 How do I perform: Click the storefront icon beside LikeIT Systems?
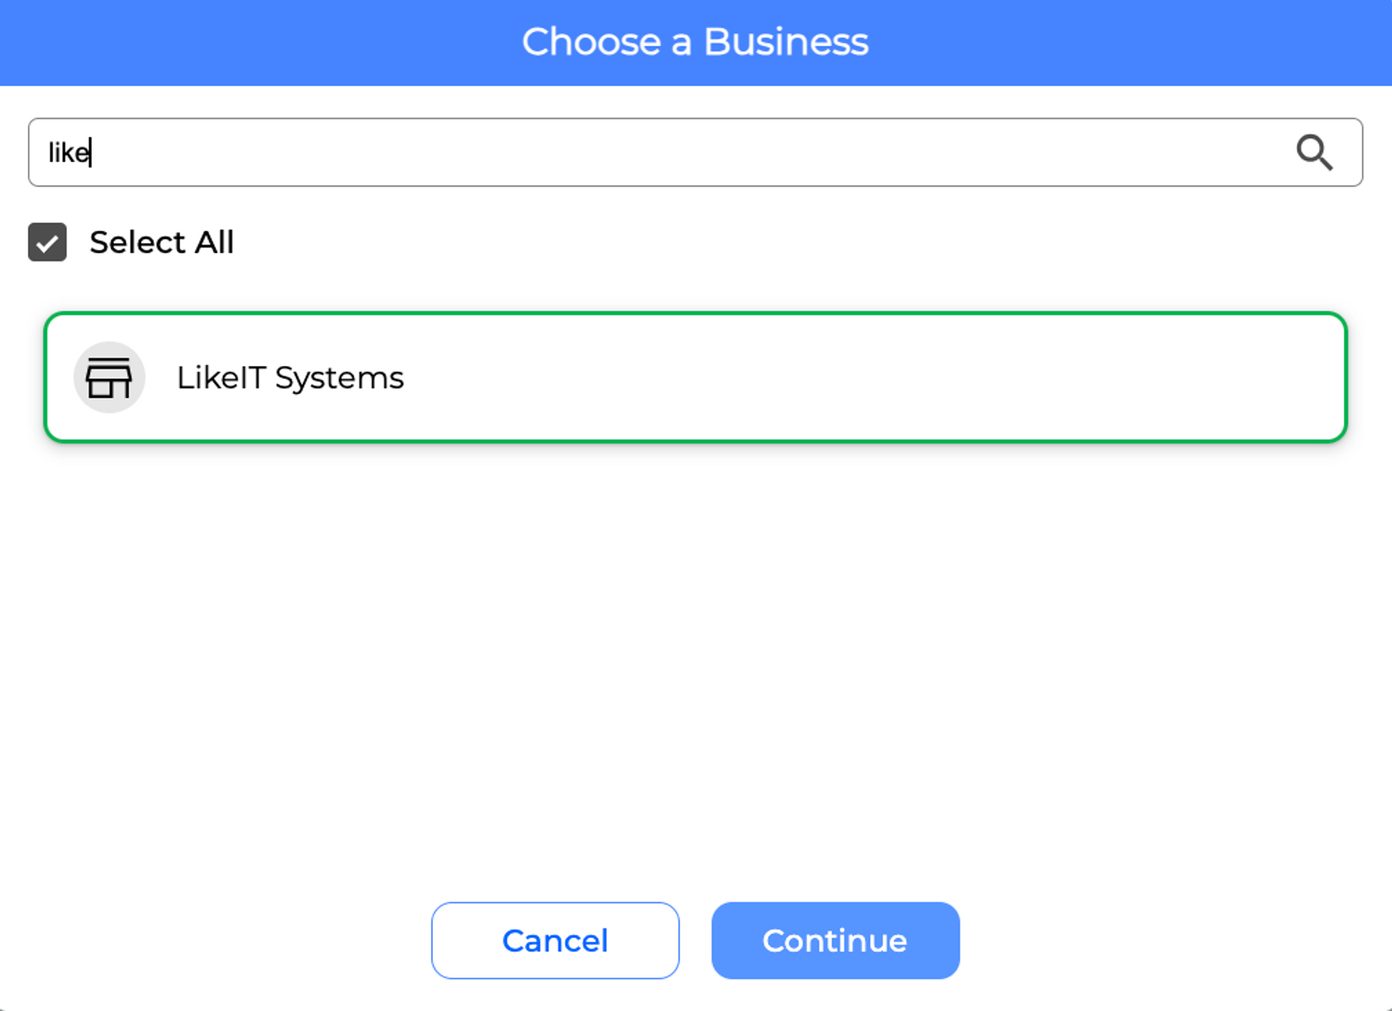(x=109, y=377)
